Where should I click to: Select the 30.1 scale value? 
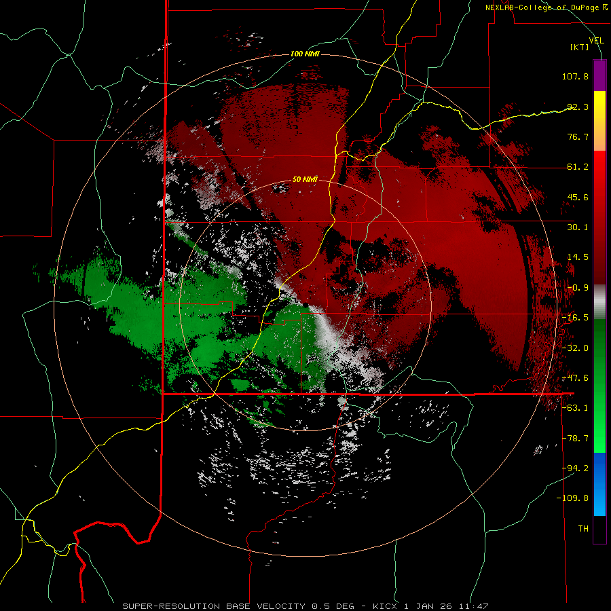click(x=578, y=227)
